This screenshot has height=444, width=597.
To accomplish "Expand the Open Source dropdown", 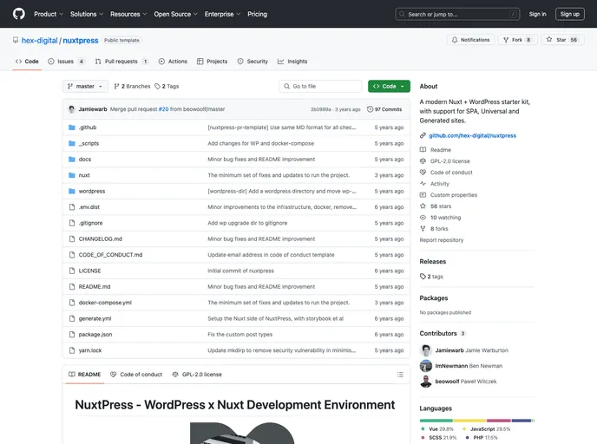I will [175, 14].
